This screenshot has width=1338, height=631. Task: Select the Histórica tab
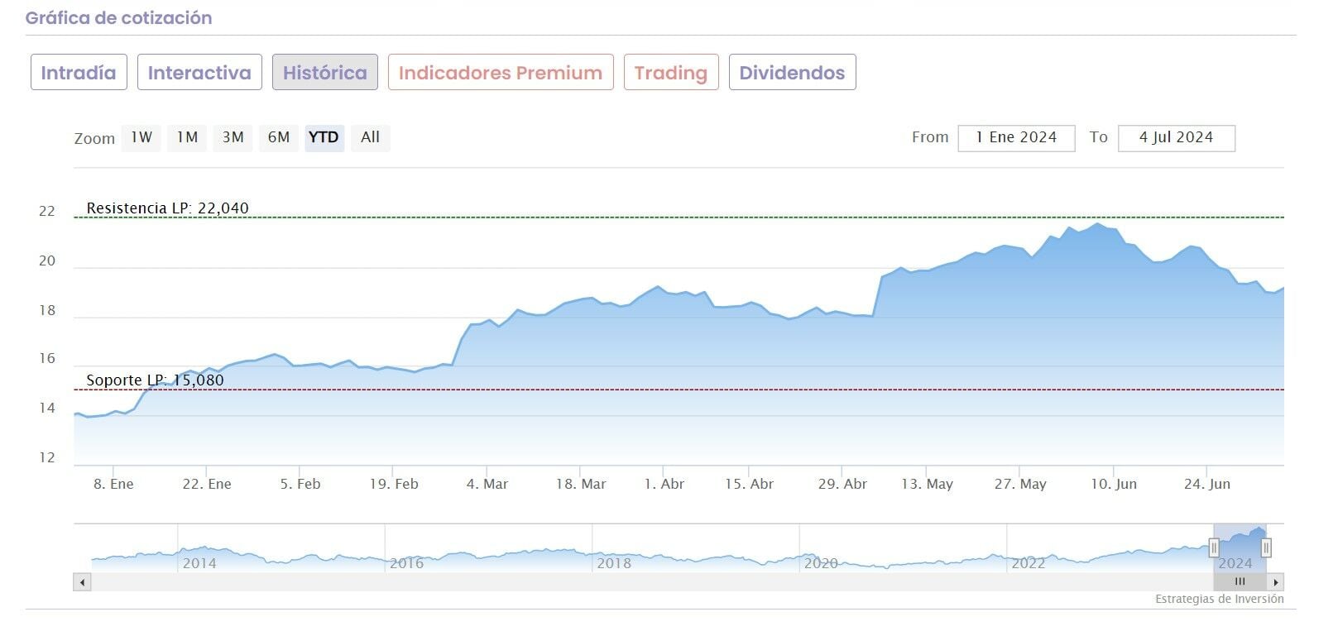(x=324, y=73)
